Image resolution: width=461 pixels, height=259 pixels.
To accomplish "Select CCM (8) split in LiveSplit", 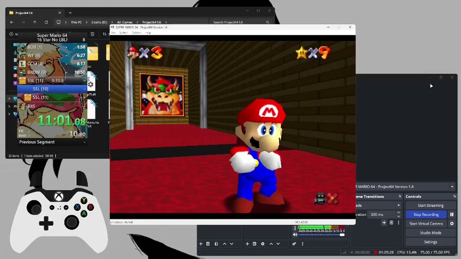I will tap(52, 64).
